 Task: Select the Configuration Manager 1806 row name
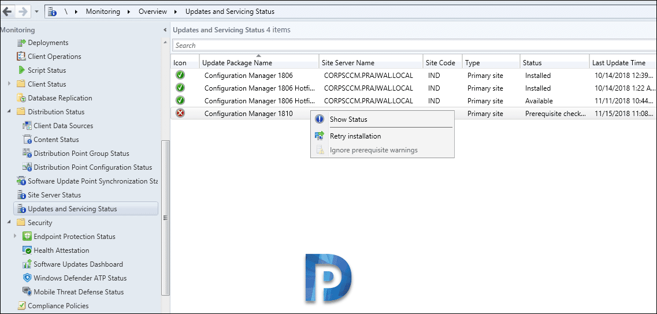248,76
